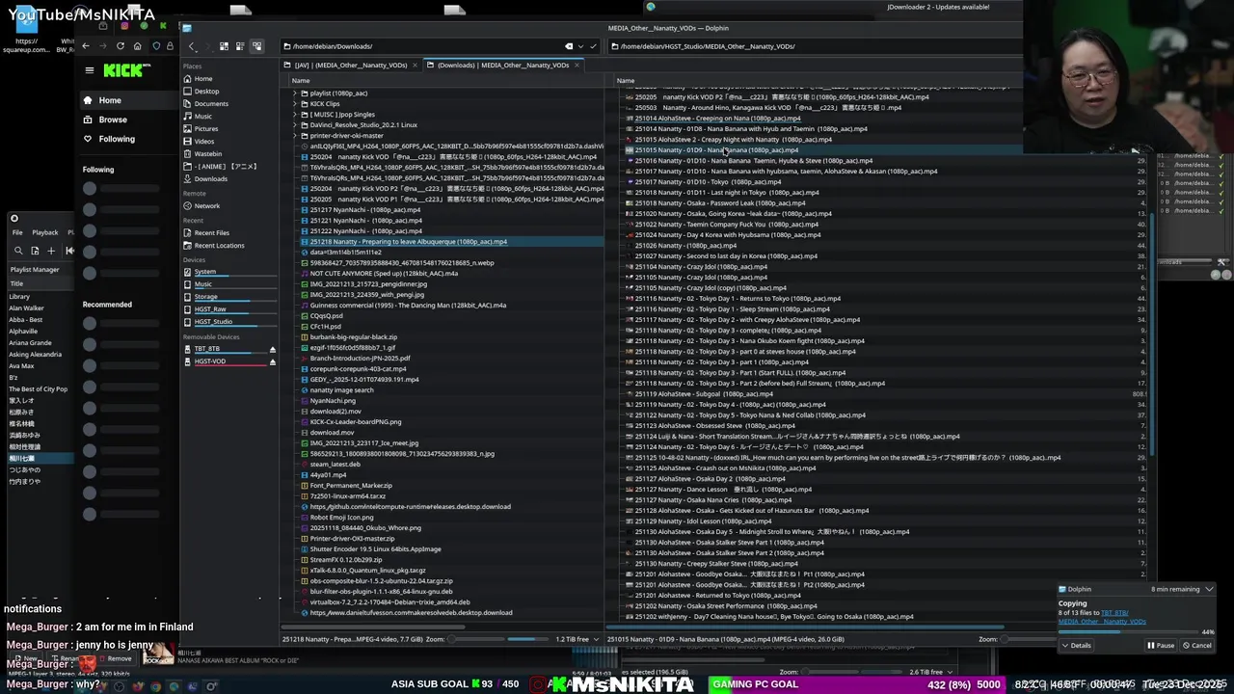Open Wastebin in Places panel
This screenshot has height=694, width=1234.
pyautogui.click(x=207, y=154)
